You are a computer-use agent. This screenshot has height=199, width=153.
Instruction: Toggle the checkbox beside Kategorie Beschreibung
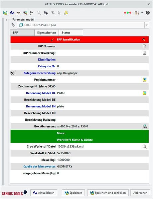13,73
